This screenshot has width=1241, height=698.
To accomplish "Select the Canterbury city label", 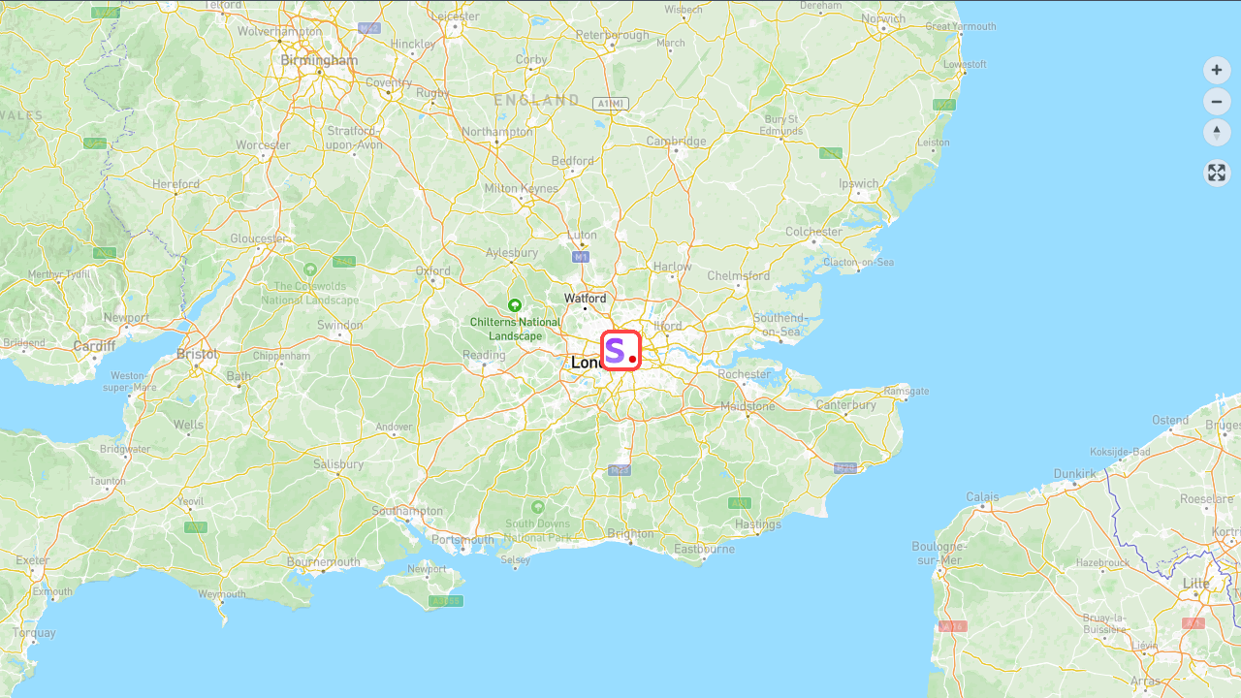I will pyautogui.click(x=845, y=404).
